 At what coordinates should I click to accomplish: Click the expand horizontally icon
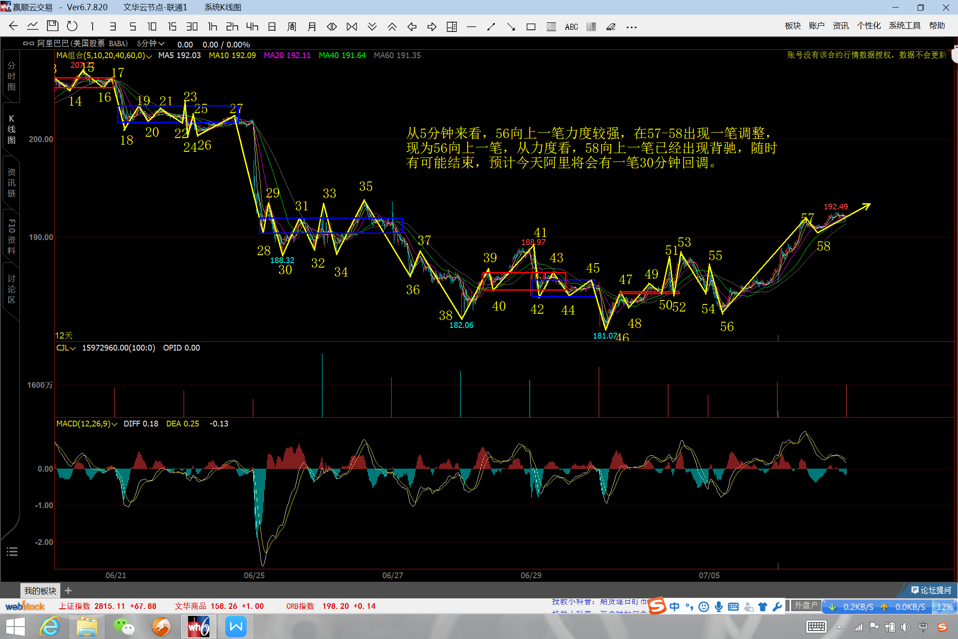pos(332,27)
